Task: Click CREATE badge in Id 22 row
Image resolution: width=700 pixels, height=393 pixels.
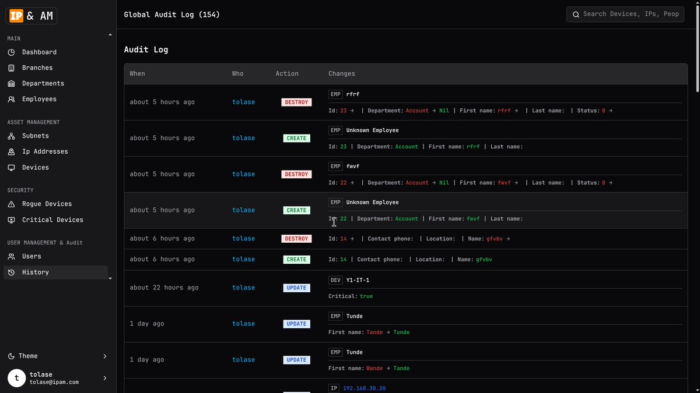Action: click(296, 211)
